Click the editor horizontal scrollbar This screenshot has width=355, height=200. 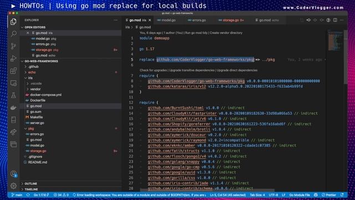(x=207, y=190)
